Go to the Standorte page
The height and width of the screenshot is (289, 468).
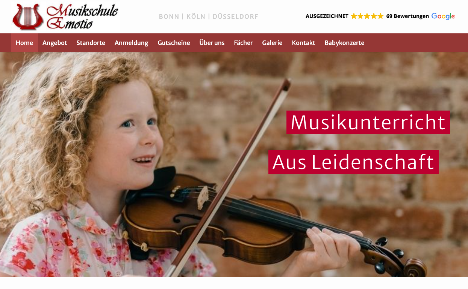(x=91, y=43)
